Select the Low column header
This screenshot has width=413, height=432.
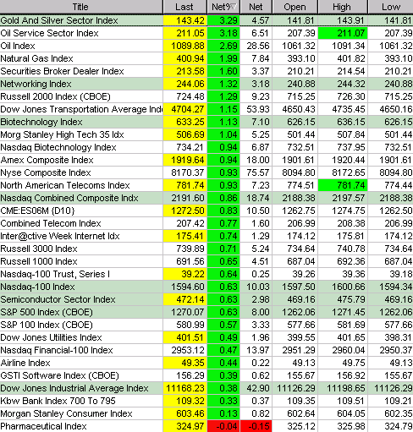(x=391, y=7)
